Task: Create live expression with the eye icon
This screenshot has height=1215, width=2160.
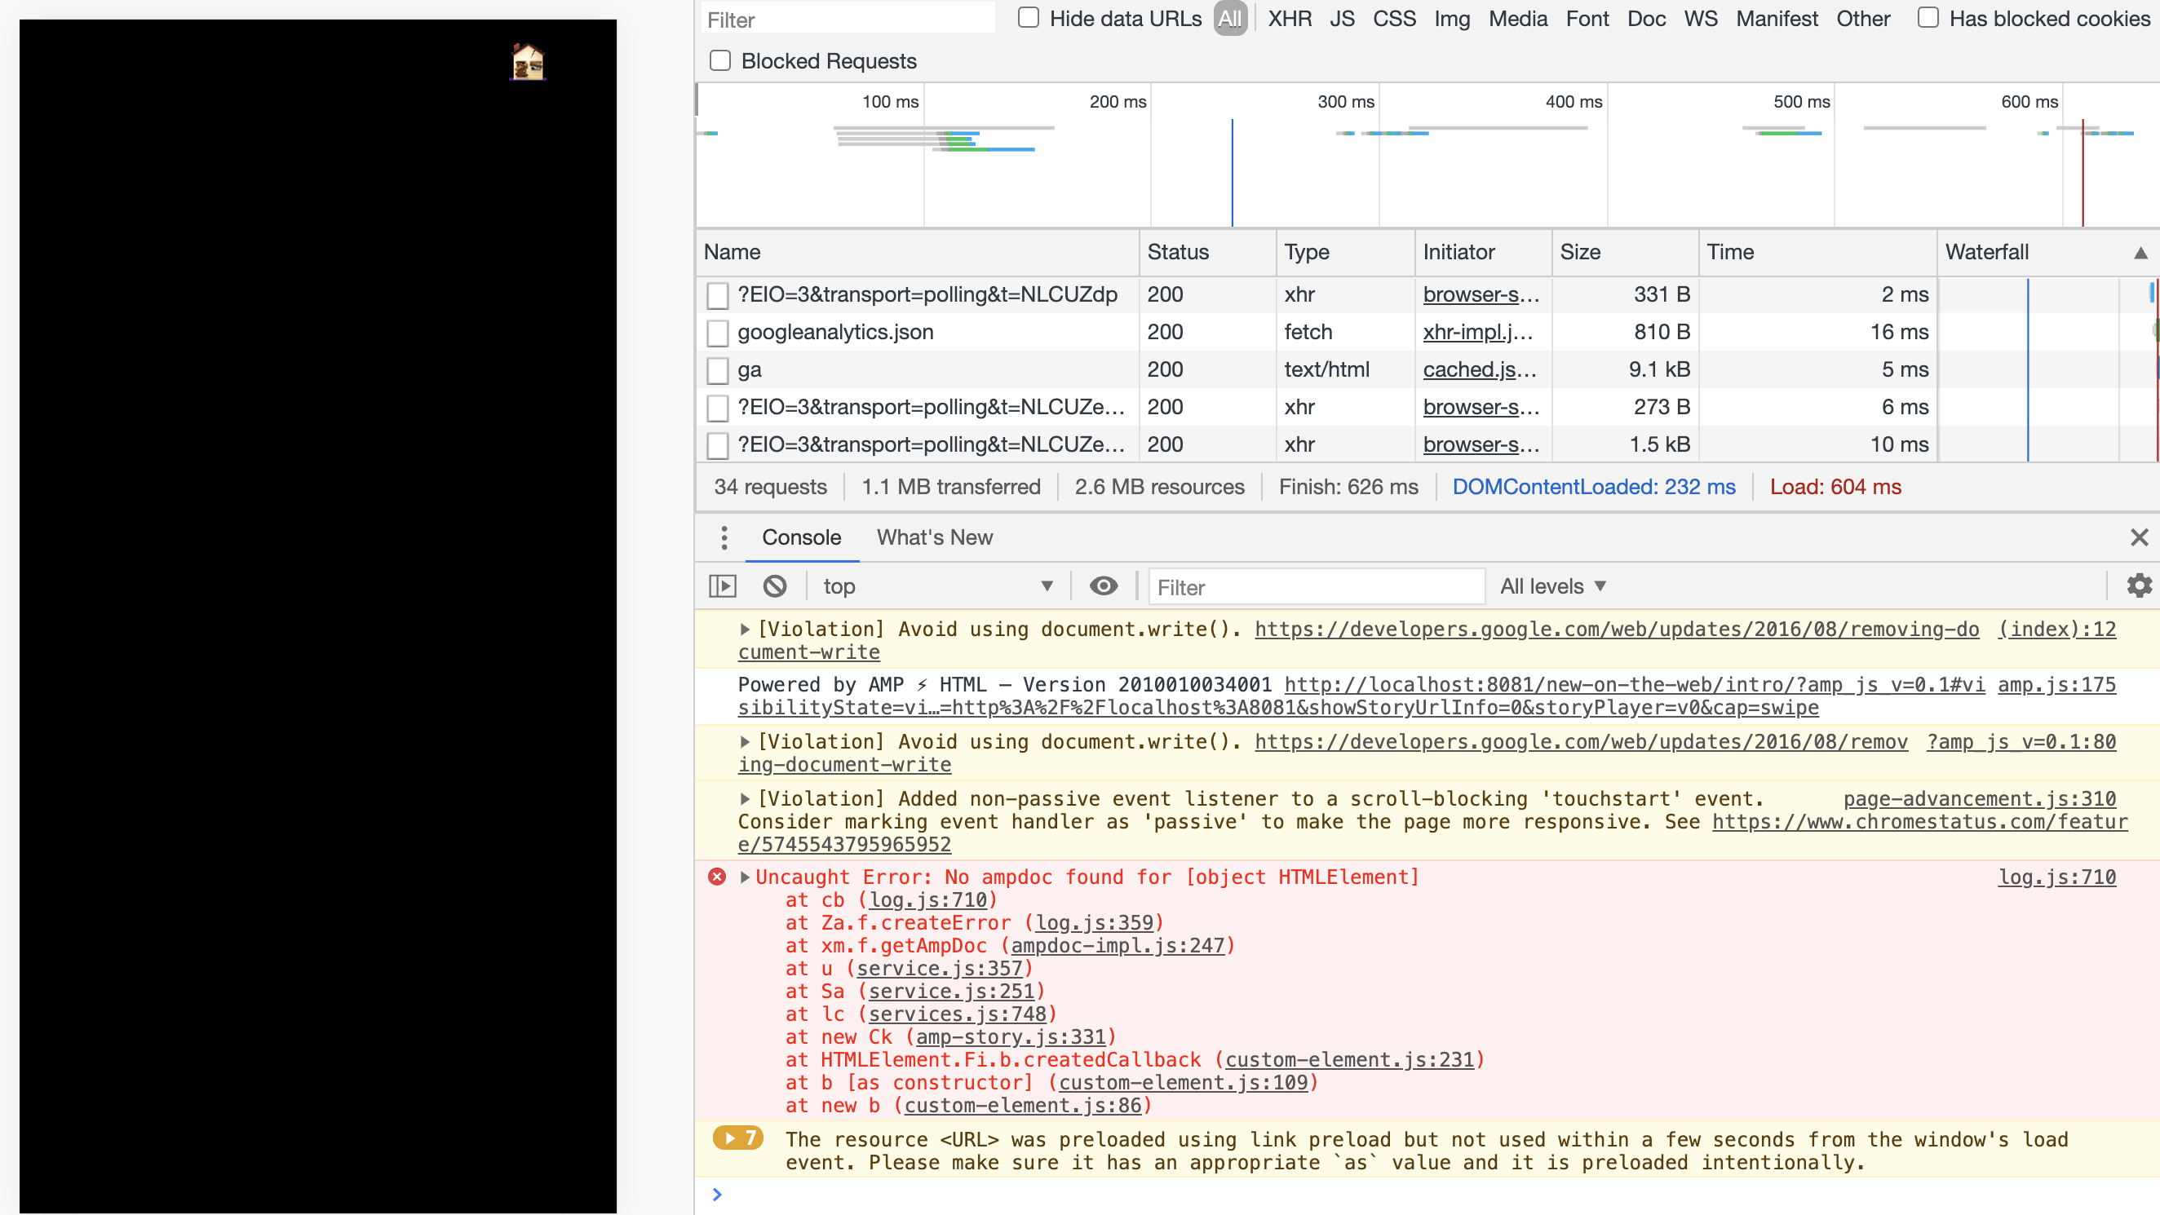Action: tap(1103, 585)
